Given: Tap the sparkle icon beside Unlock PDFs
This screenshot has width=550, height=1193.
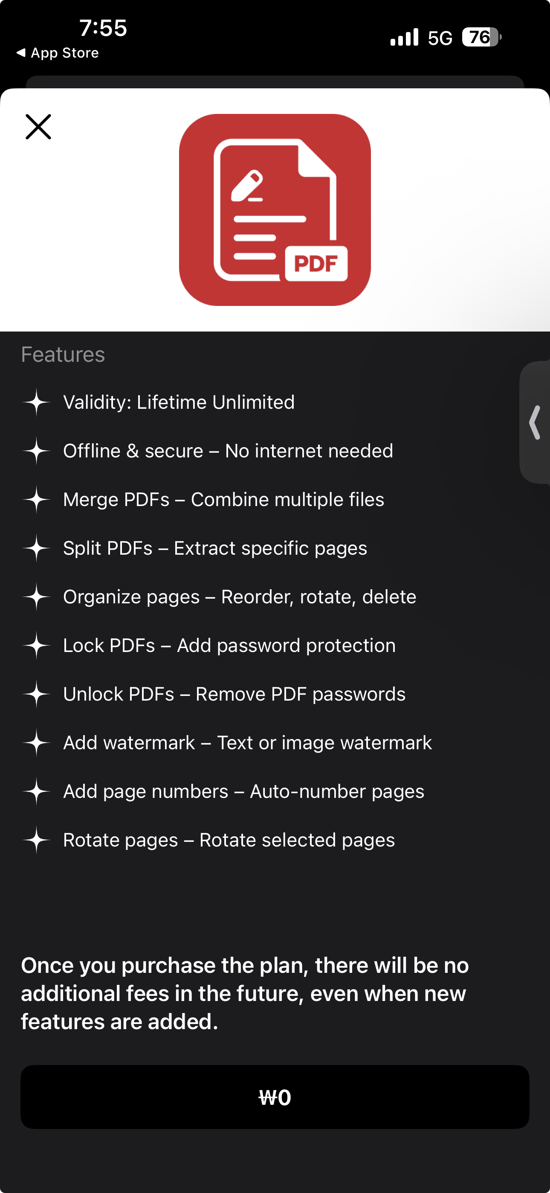Looking at the screenshot, I should click(37, 694).
